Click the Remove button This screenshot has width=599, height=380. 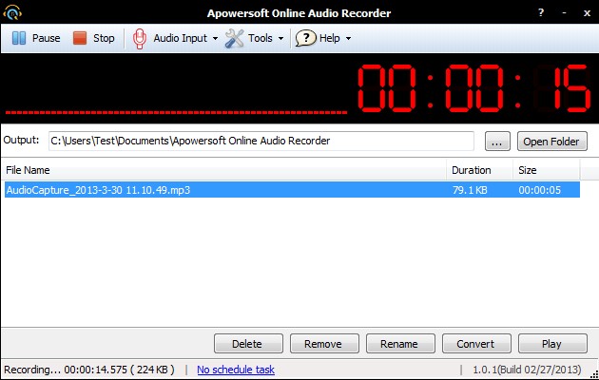pyautogui.click(x=324, y=343)
